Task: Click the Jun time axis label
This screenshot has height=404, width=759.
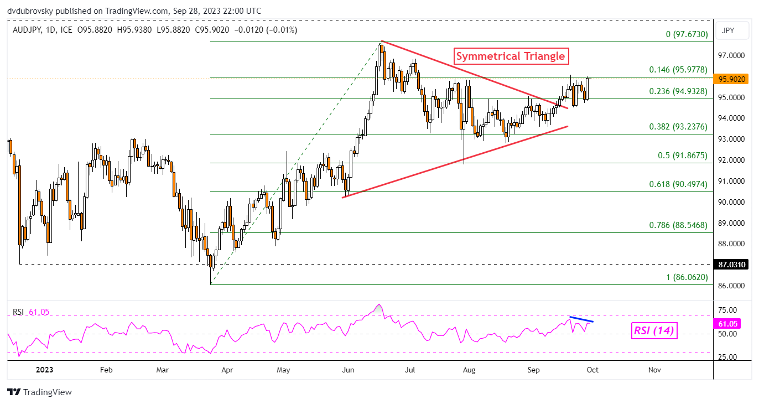Action: pyautogui.click(x=349, y=369)
